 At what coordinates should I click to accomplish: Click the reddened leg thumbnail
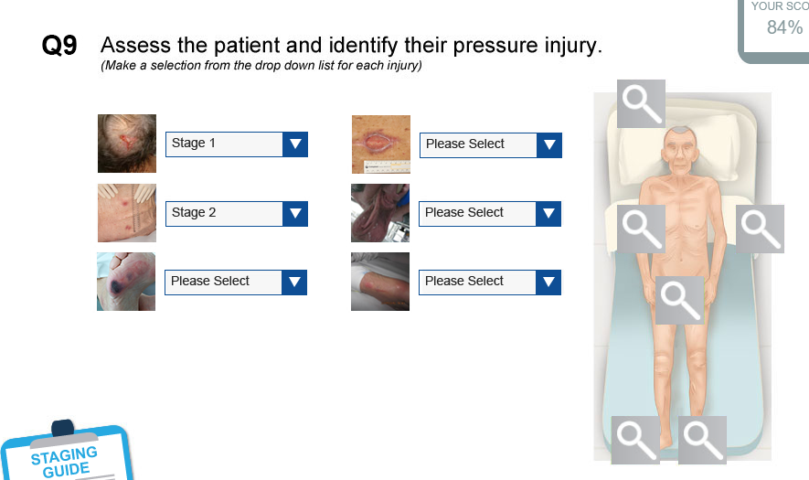pos(380,282)
